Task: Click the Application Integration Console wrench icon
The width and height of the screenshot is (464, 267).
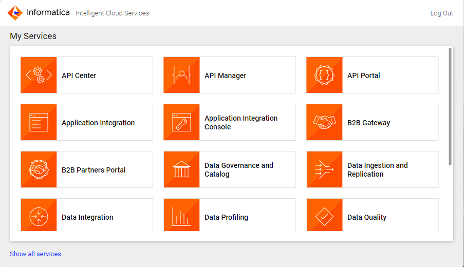Action: (x=181, y=122)
